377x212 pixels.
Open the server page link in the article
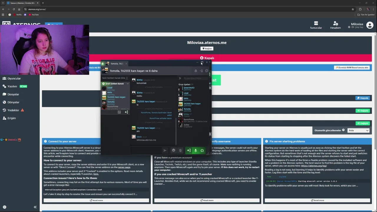click(124, 167)
